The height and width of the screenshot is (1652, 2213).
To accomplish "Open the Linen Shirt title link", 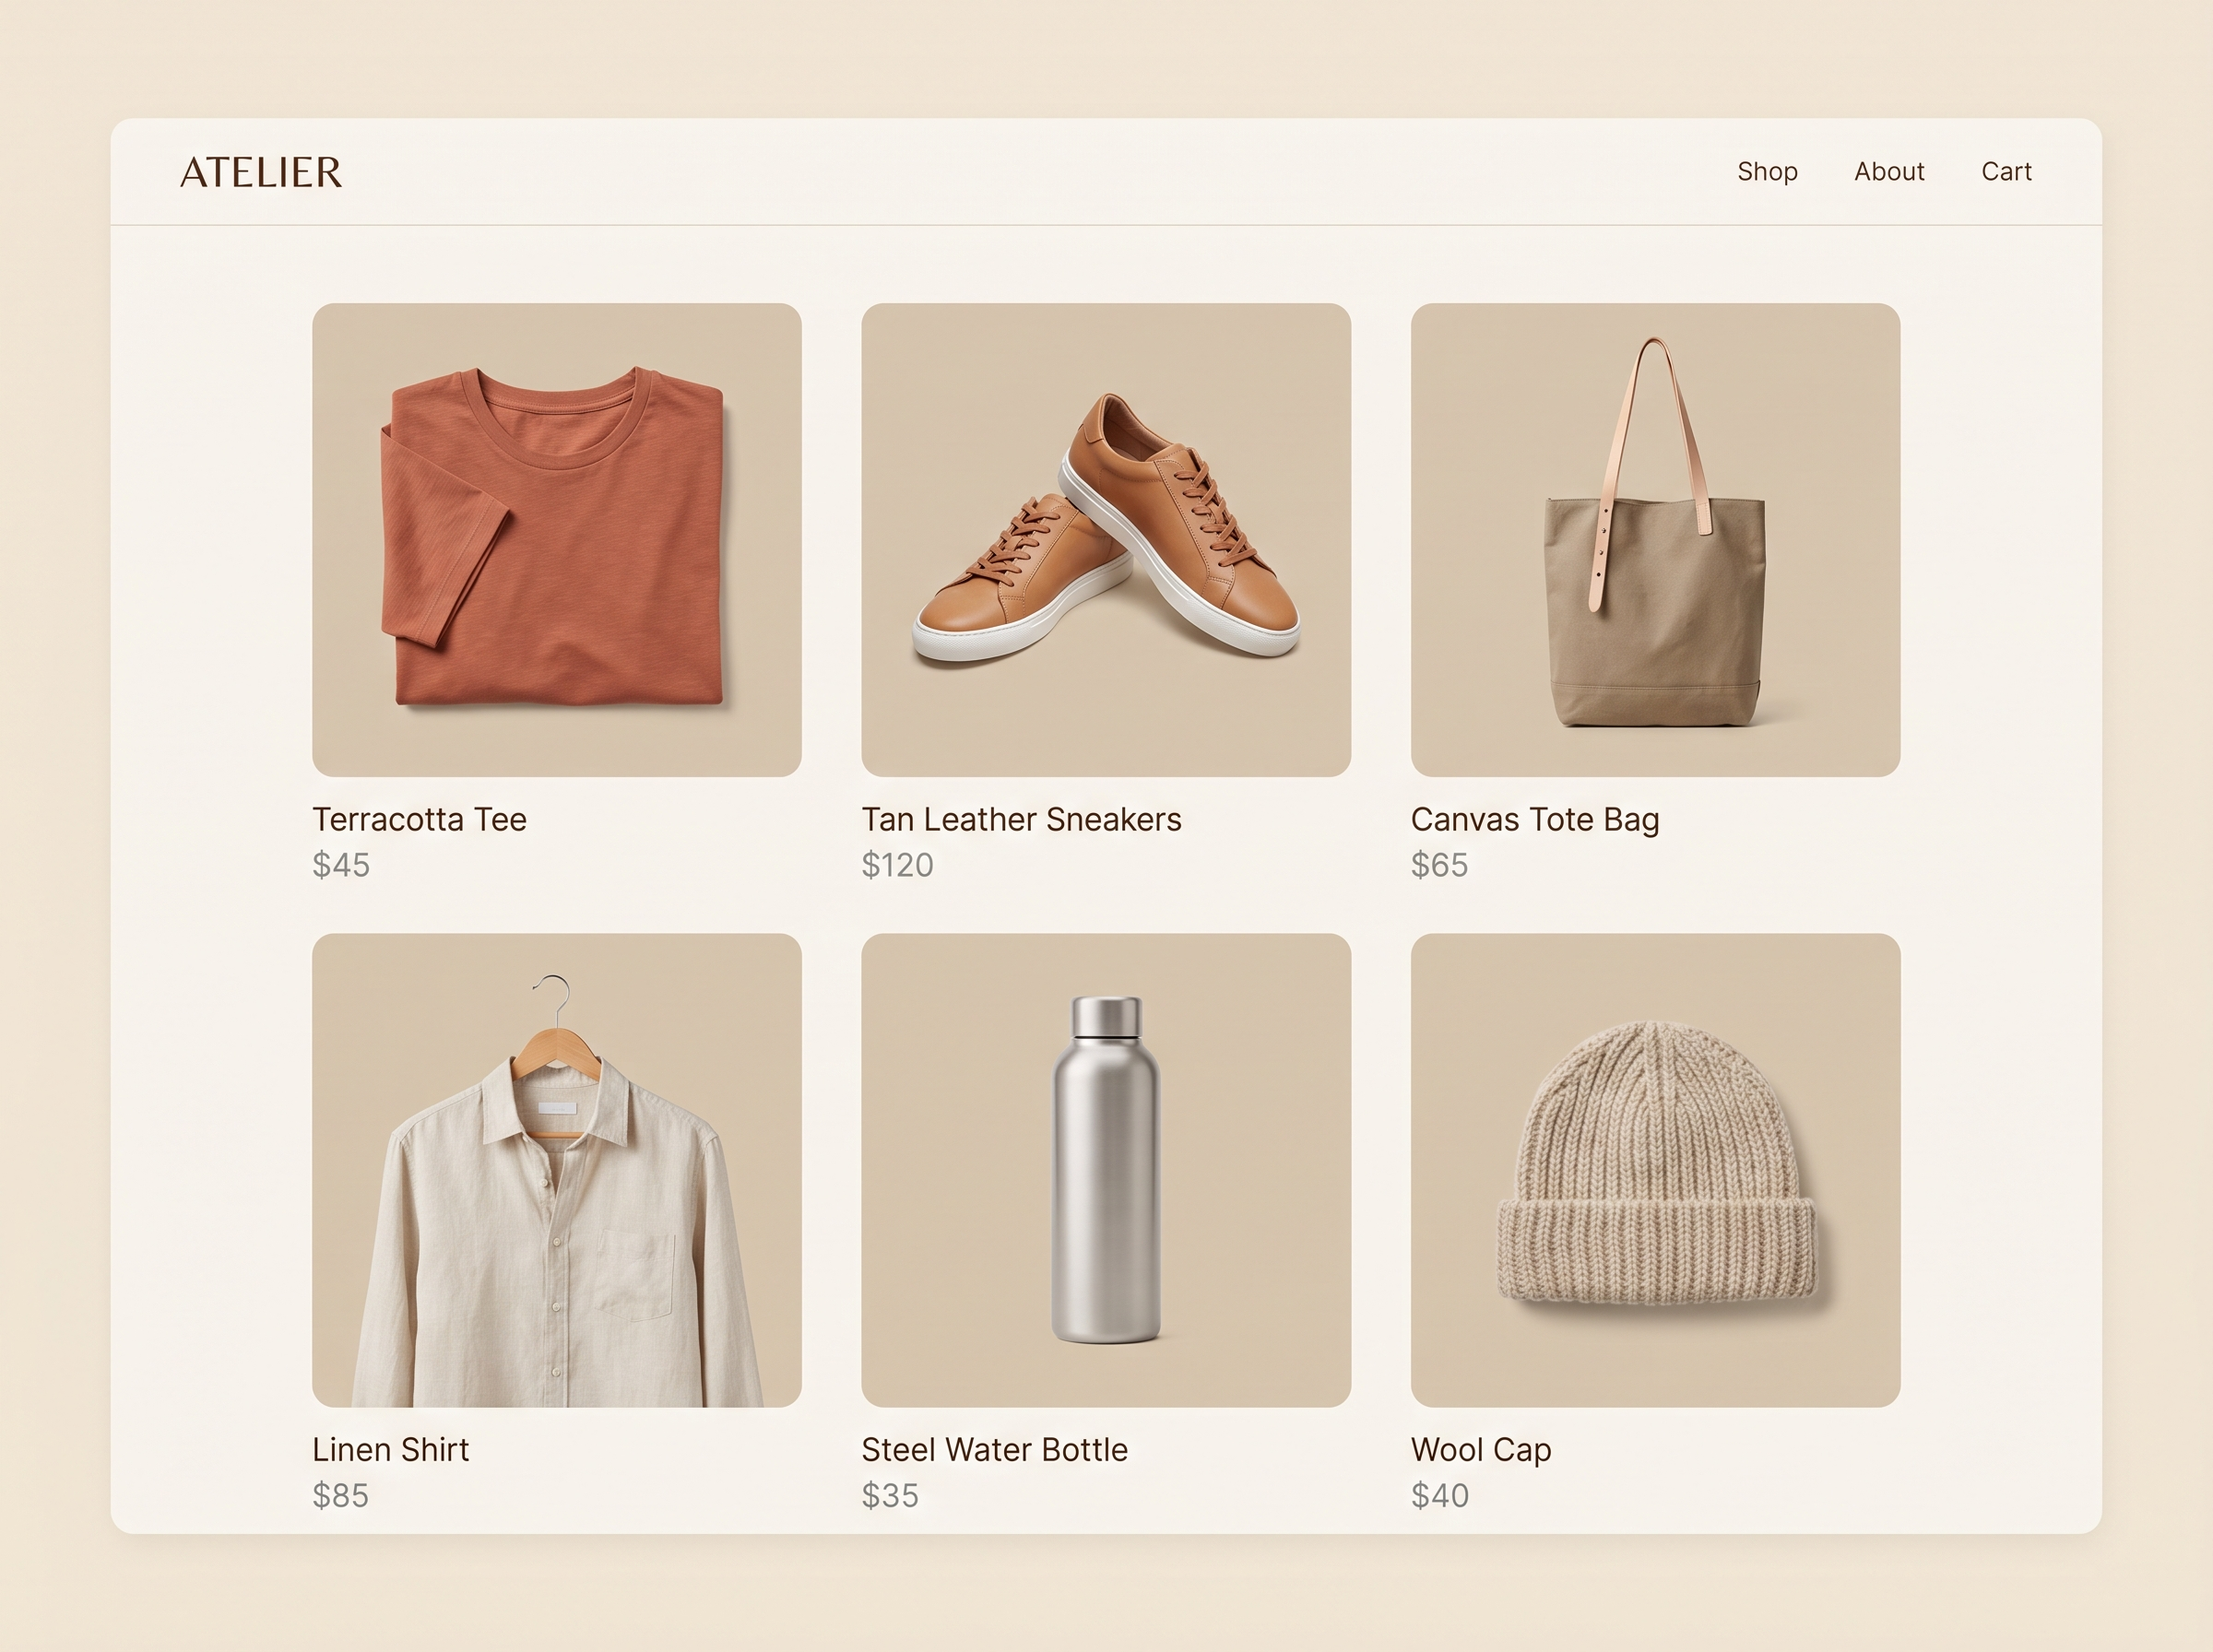I will (390, 1450).
